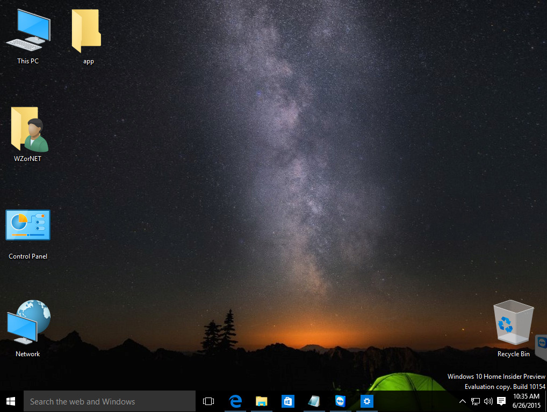Viewport: 547px width, 412px height.
Task: Select the WZorNET folder on the desktop
Action: [x=28, y=129]
